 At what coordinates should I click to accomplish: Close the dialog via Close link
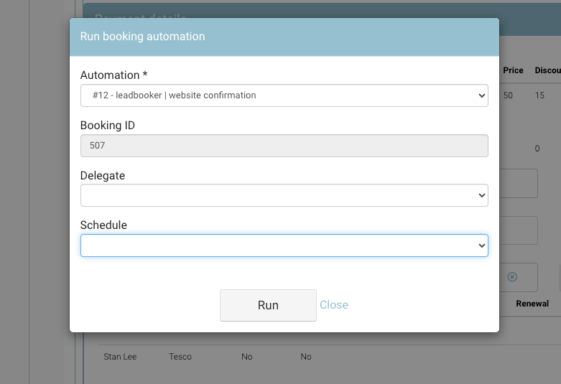pyautogui.click(x=333, y=305)
